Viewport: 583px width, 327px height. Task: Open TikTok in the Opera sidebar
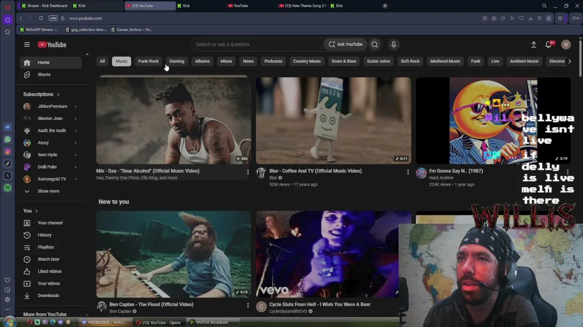point(7,163)
